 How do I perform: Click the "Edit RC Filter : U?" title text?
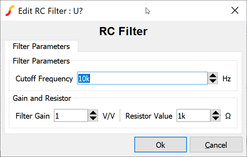coord(50,11)
